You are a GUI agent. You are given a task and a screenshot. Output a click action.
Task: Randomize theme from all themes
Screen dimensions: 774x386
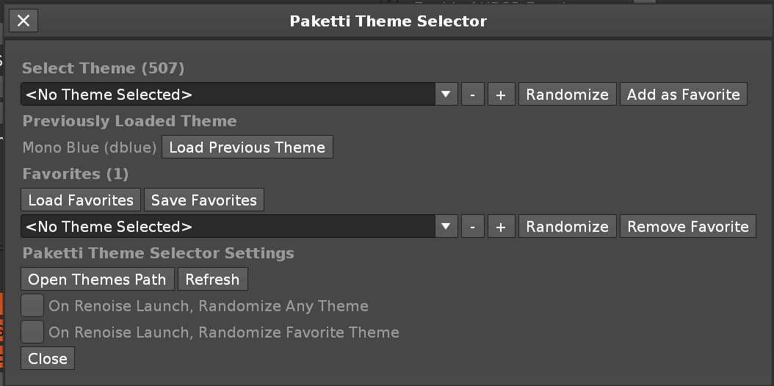pyautogui.click(x=567, y=95)
